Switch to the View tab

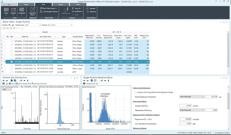43,4
